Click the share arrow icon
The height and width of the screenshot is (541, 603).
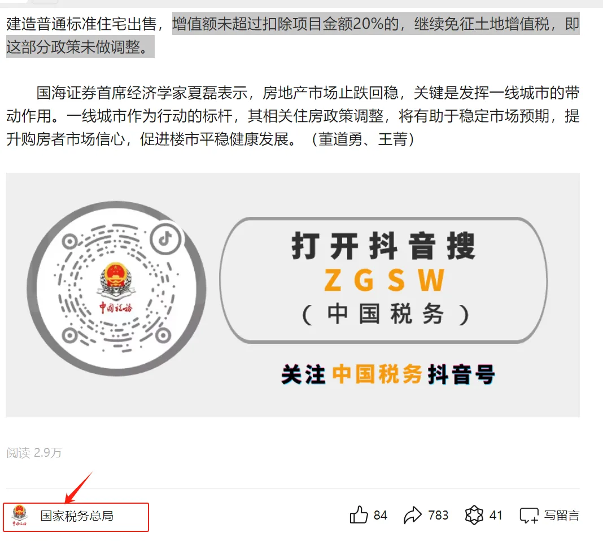click(413, 515)
